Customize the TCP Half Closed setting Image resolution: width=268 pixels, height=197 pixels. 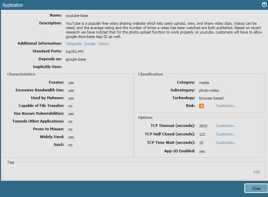point(226,134)
